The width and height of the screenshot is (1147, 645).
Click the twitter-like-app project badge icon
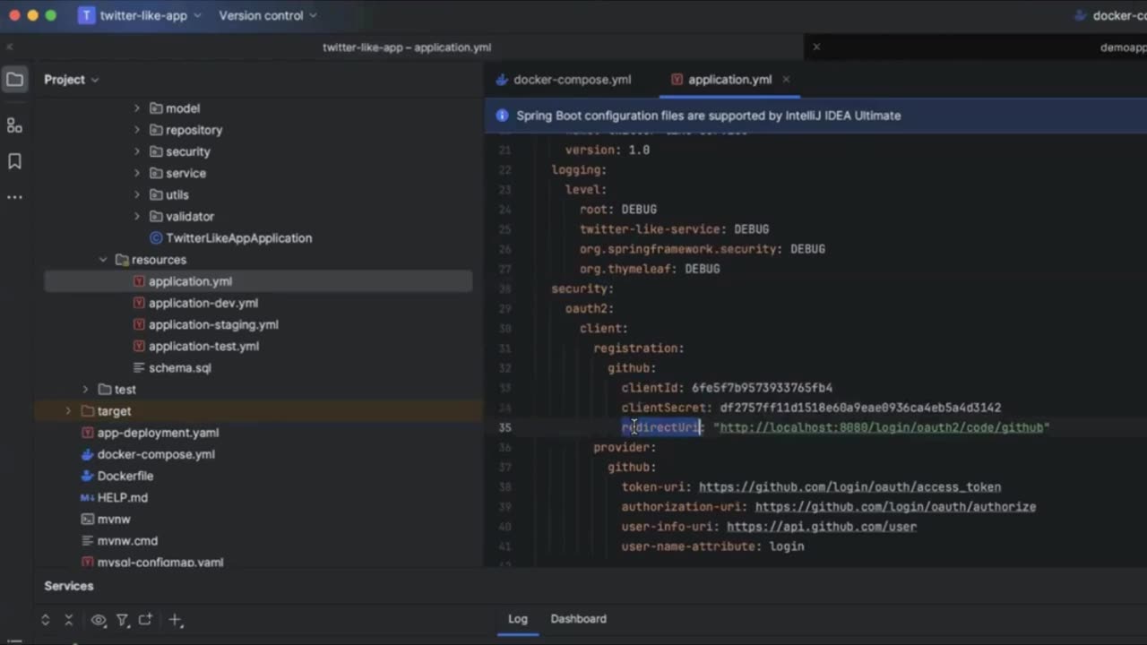click(x=86, y=15)
